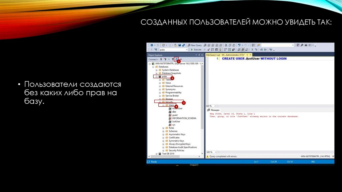Open the Connect dropdown in Object Explorer

click(x=153, y=59)
